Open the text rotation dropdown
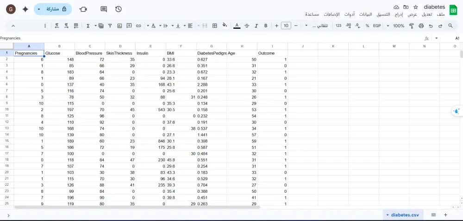Screen dimensions: 463x221 (x=151, y=25)
